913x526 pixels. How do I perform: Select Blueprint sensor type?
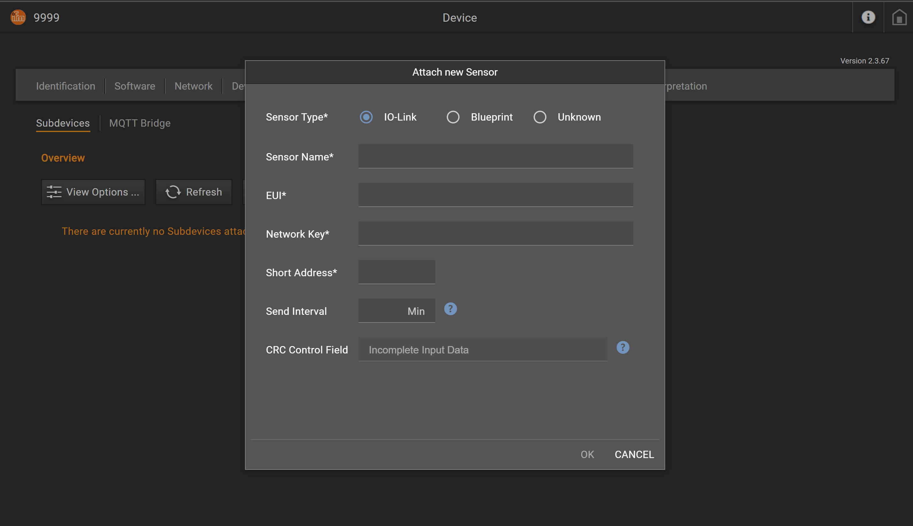point(453,117)
